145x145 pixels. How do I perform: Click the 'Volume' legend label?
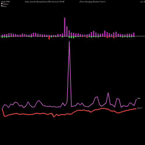[x=6, y=4]
